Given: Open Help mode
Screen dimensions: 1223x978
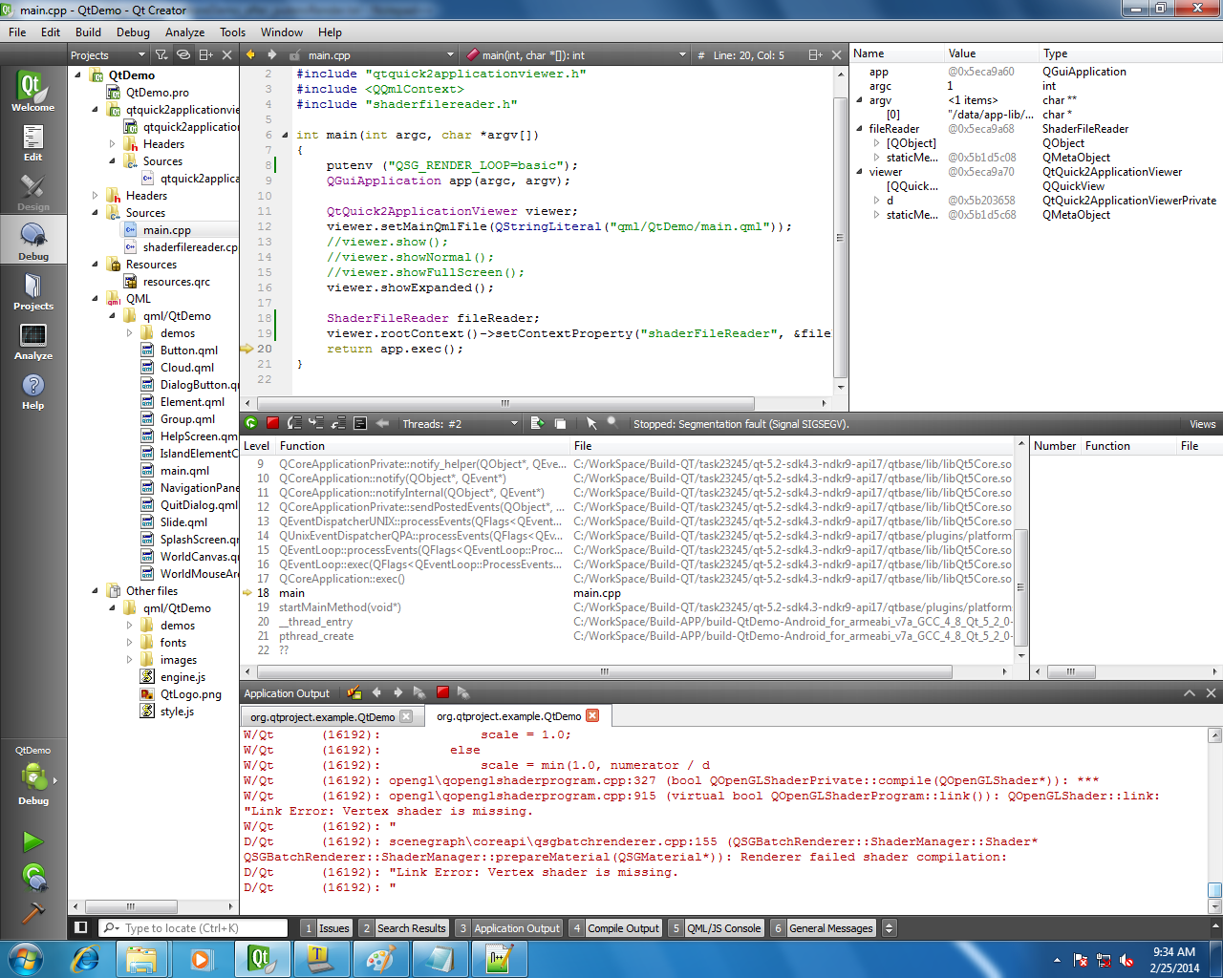Looking at the screenshot, I should 32,391.
